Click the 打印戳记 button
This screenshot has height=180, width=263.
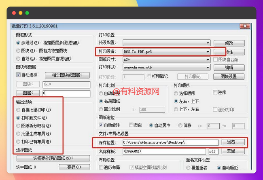point(193,77)
